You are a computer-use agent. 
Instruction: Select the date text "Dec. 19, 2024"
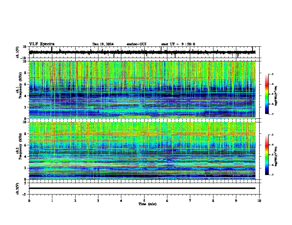coord(103,44)
